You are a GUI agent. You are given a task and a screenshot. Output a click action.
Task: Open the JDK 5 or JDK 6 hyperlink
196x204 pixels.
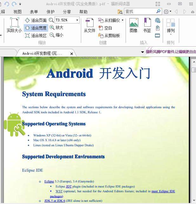tap(55, 201)
